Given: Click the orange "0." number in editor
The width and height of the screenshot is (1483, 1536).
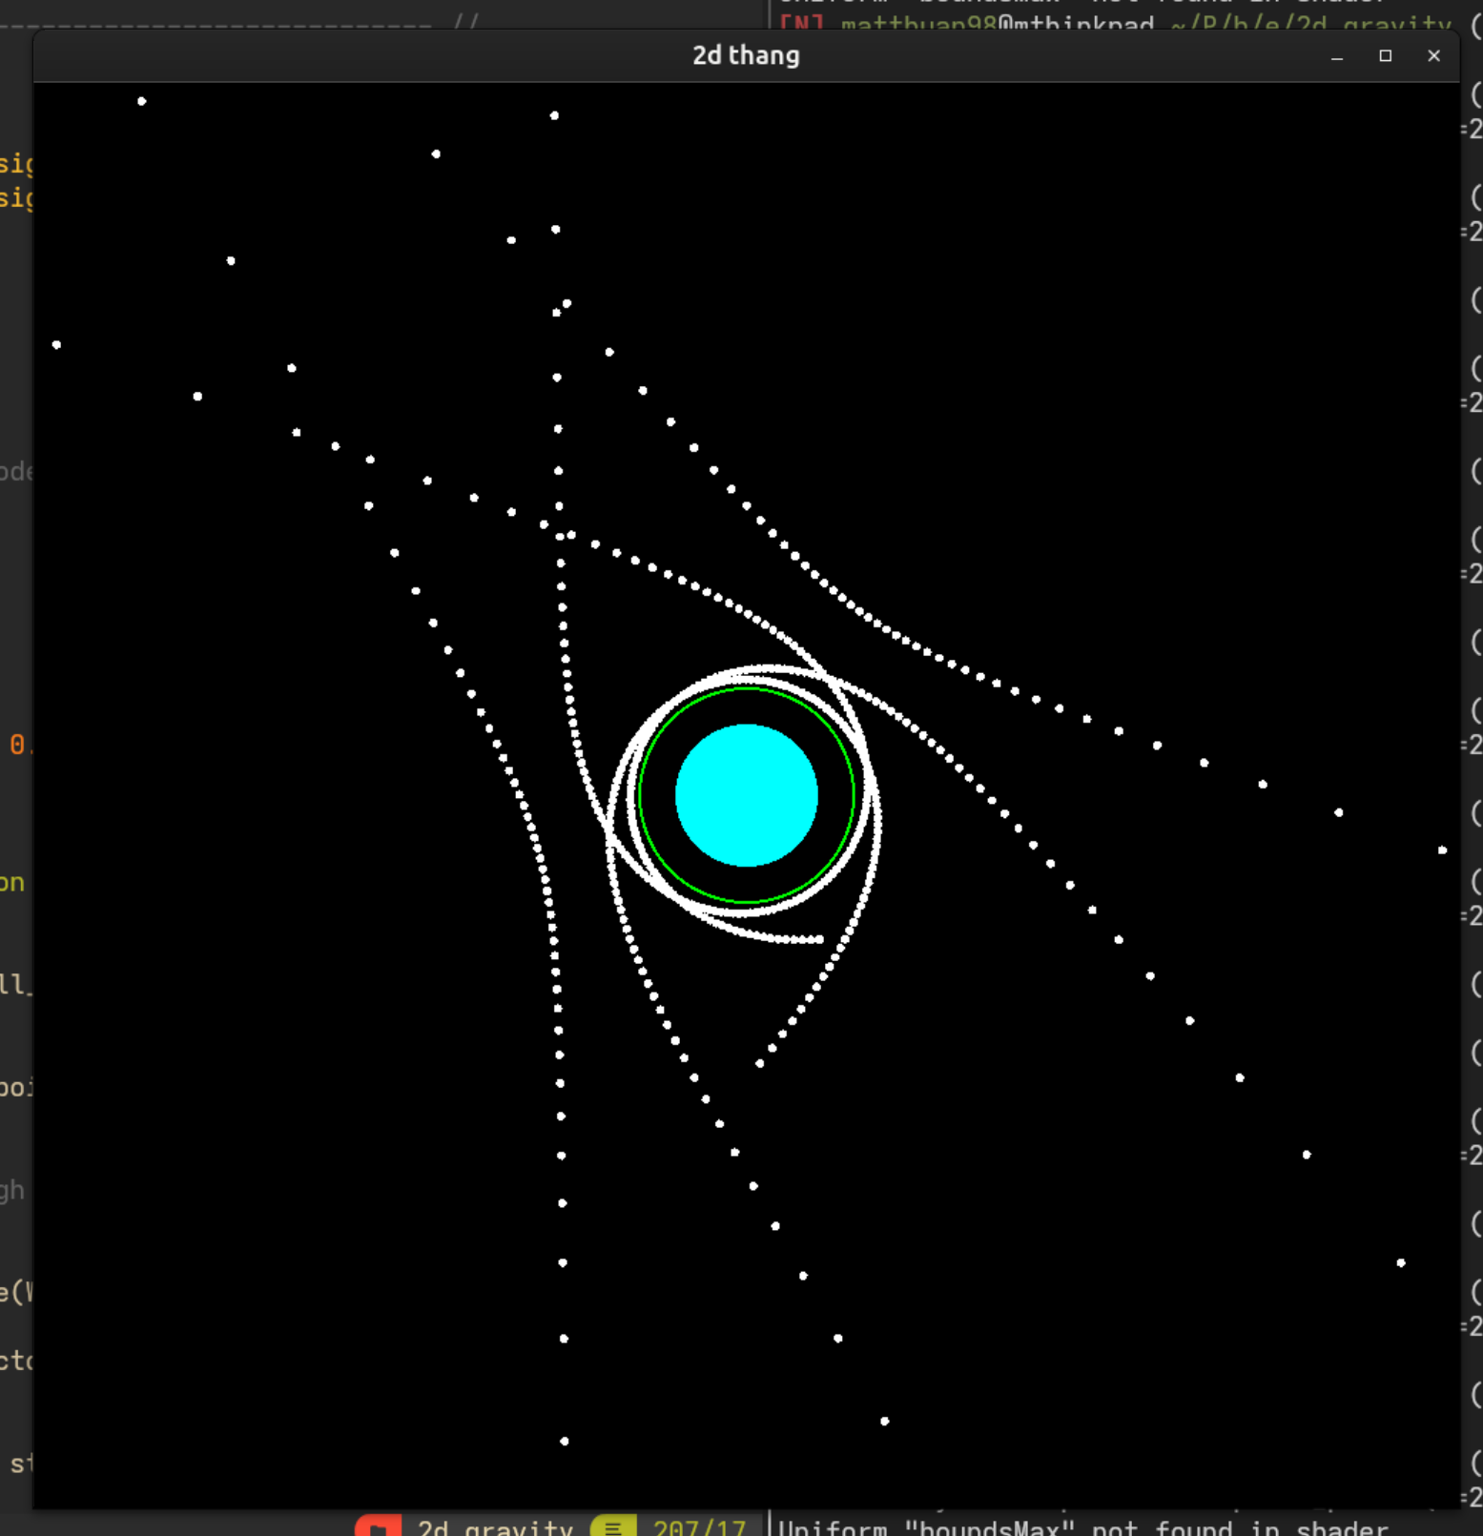Looking at the screenshot, I should click(x=18, y=745).
